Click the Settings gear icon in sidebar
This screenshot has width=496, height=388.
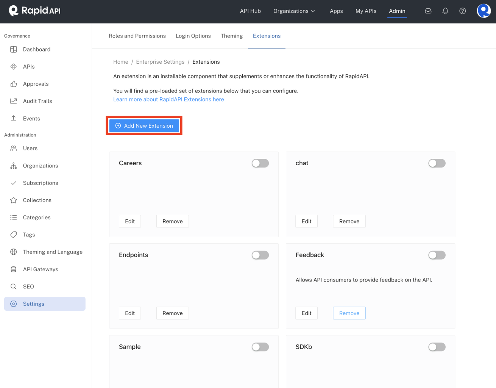(14, 304)
